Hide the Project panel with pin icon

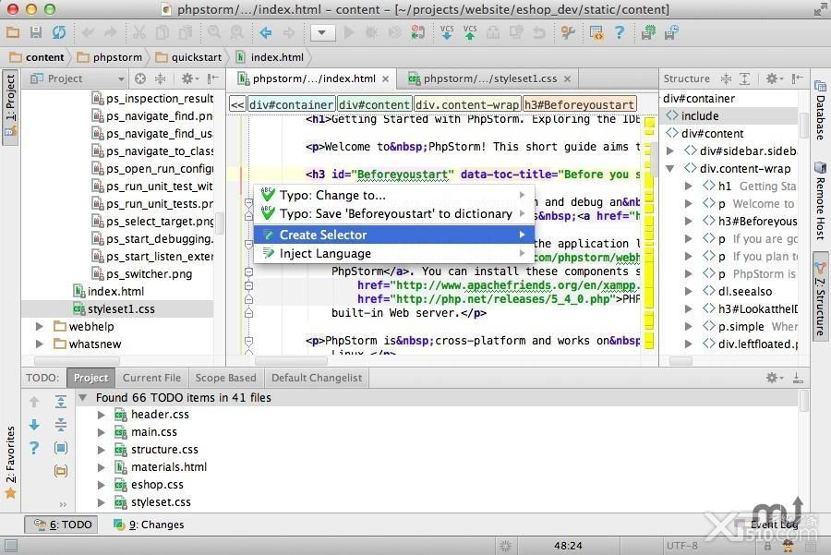point(213,79)
